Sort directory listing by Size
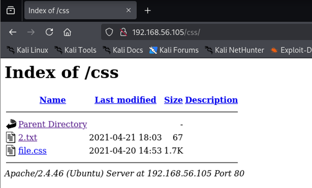The width and height of the screenshot is (312, 188). pos(173,100)
